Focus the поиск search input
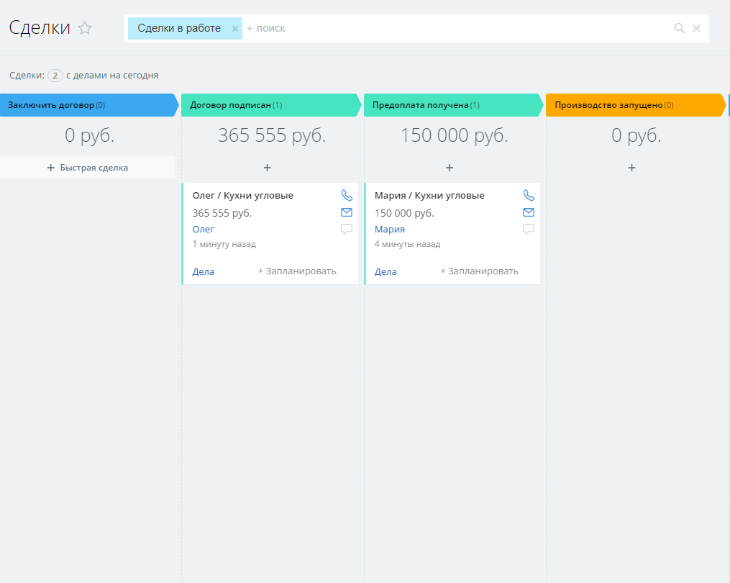 [x=432, y=28]
